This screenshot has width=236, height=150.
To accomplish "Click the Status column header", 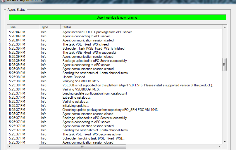I will 141,27.
